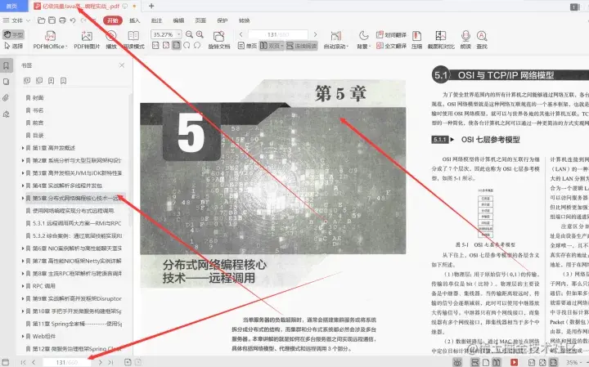The width and height of the screenshot is (589, 367).
Task: Print document icon in quick toolbar
Action: (62, 20)
